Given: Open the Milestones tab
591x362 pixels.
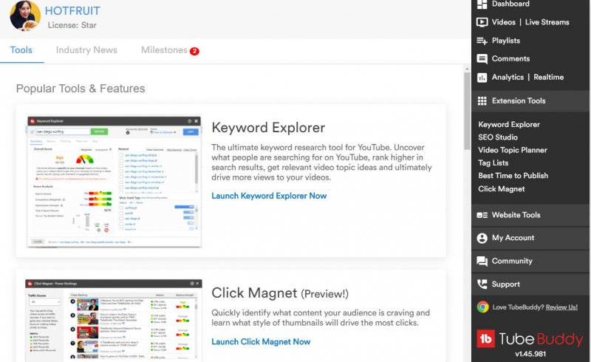Looking at the screenshot, I should coord(164,50).
